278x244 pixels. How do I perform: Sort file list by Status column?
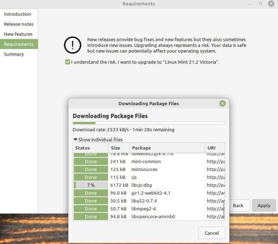point(91,148)
